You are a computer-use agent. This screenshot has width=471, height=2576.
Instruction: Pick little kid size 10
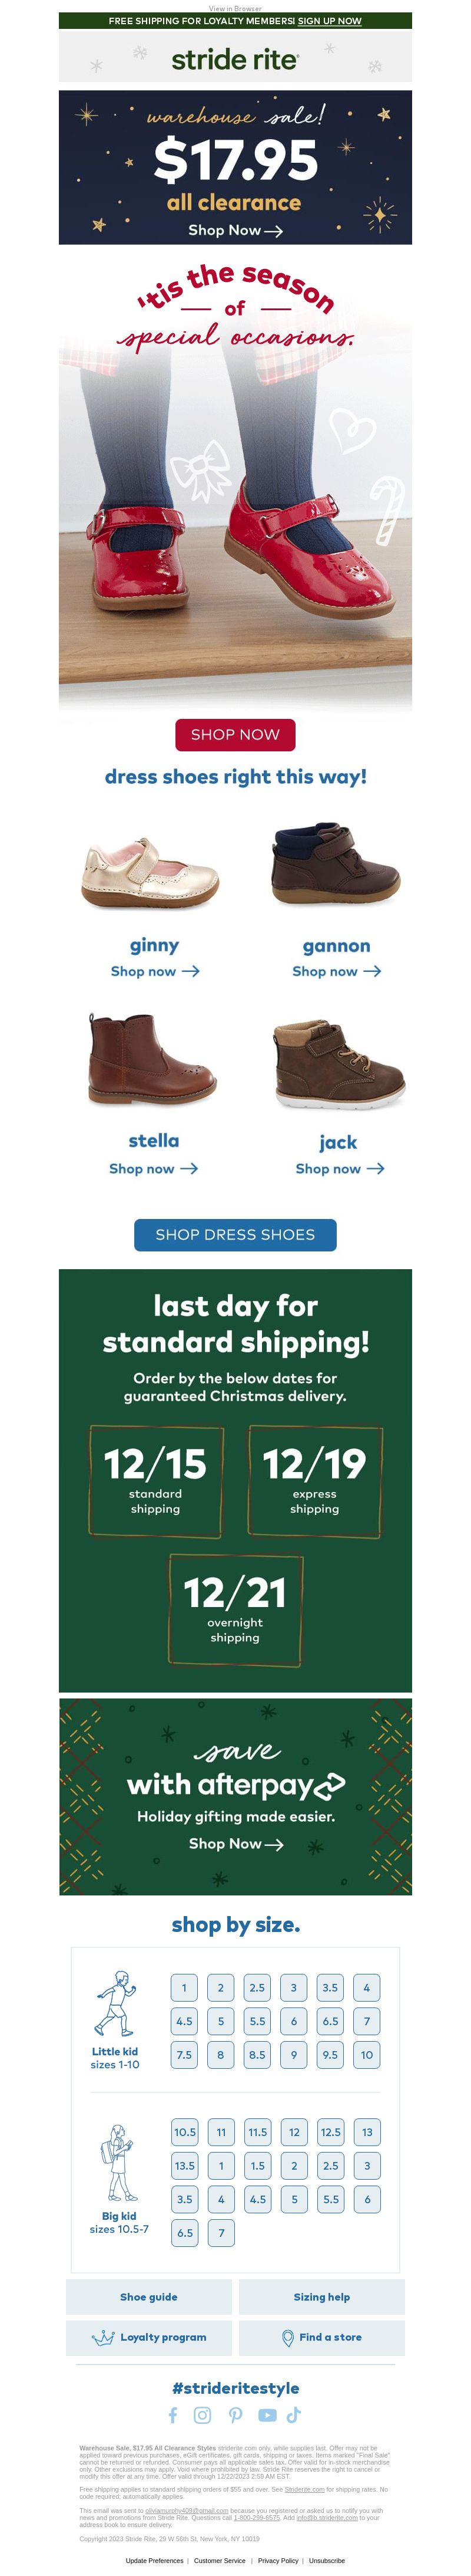pos(367,2055)
